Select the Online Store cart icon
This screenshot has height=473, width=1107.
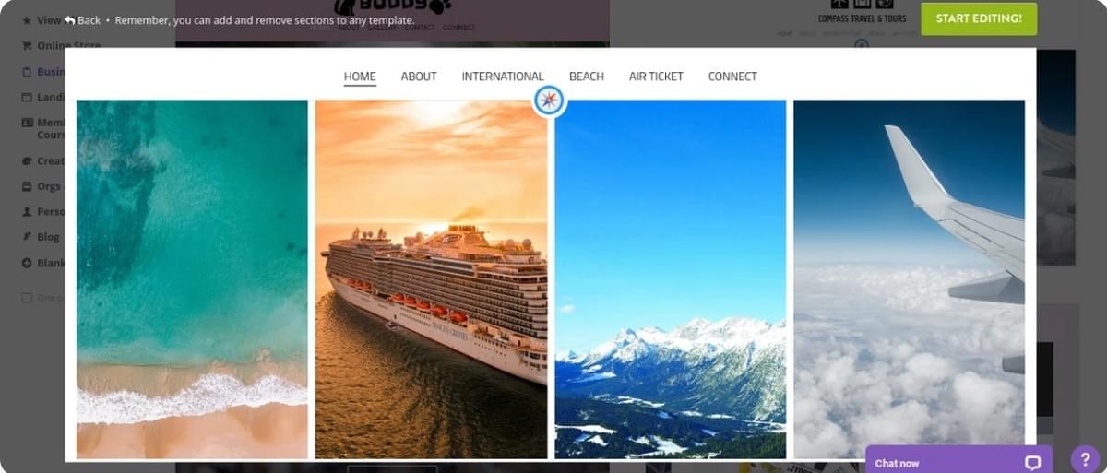[27, 45]
